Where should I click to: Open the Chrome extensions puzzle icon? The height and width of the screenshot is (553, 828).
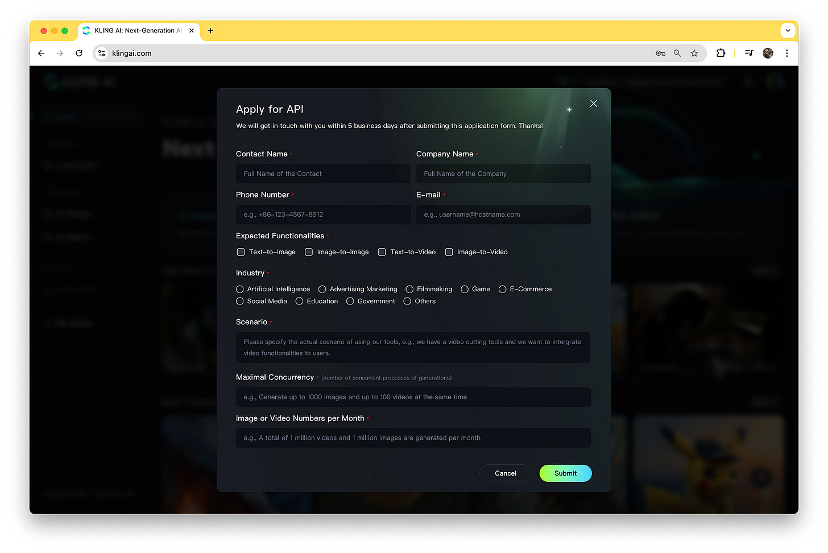[x=721, y=53]
